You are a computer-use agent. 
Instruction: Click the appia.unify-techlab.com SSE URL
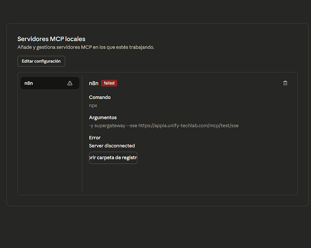click(x=188, y=125)
